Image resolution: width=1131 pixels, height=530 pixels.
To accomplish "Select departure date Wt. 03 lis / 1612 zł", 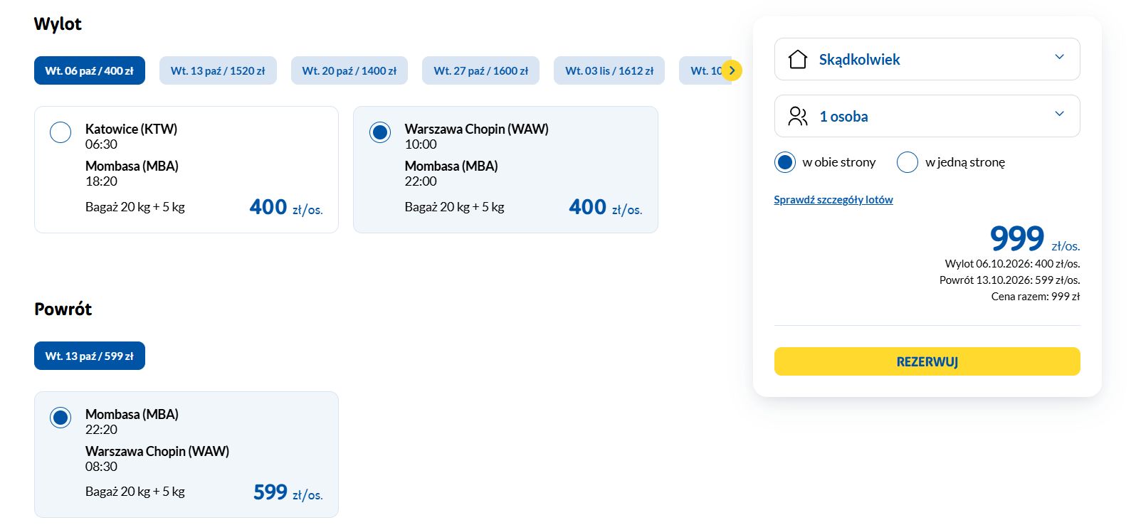I will pos(609,70).
